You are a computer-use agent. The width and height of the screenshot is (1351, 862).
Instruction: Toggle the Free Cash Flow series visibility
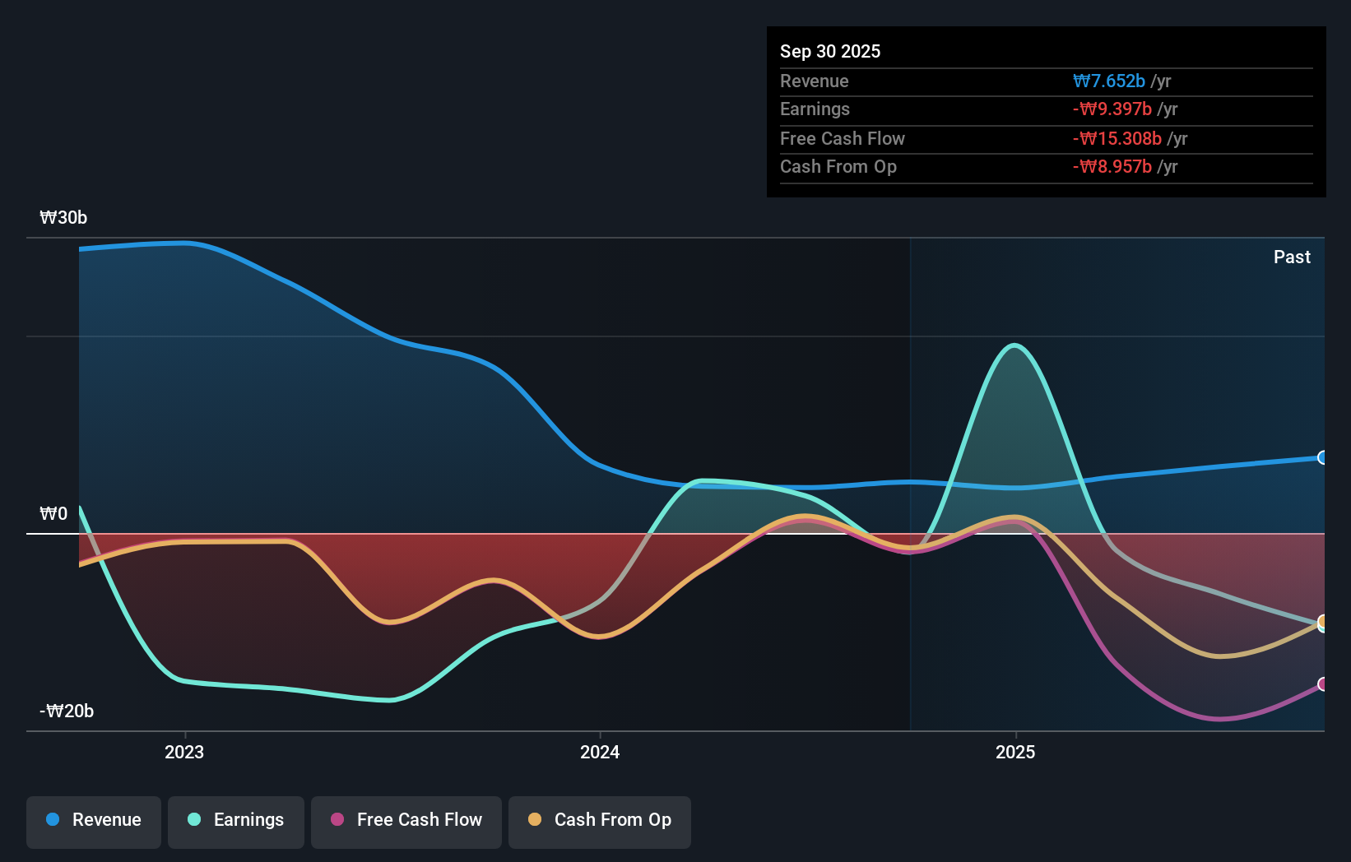(x=406, y=820)
